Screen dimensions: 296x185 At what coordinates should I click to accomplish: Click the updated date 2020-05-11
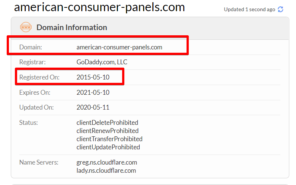pyautogui.click(x=93, y=107)
